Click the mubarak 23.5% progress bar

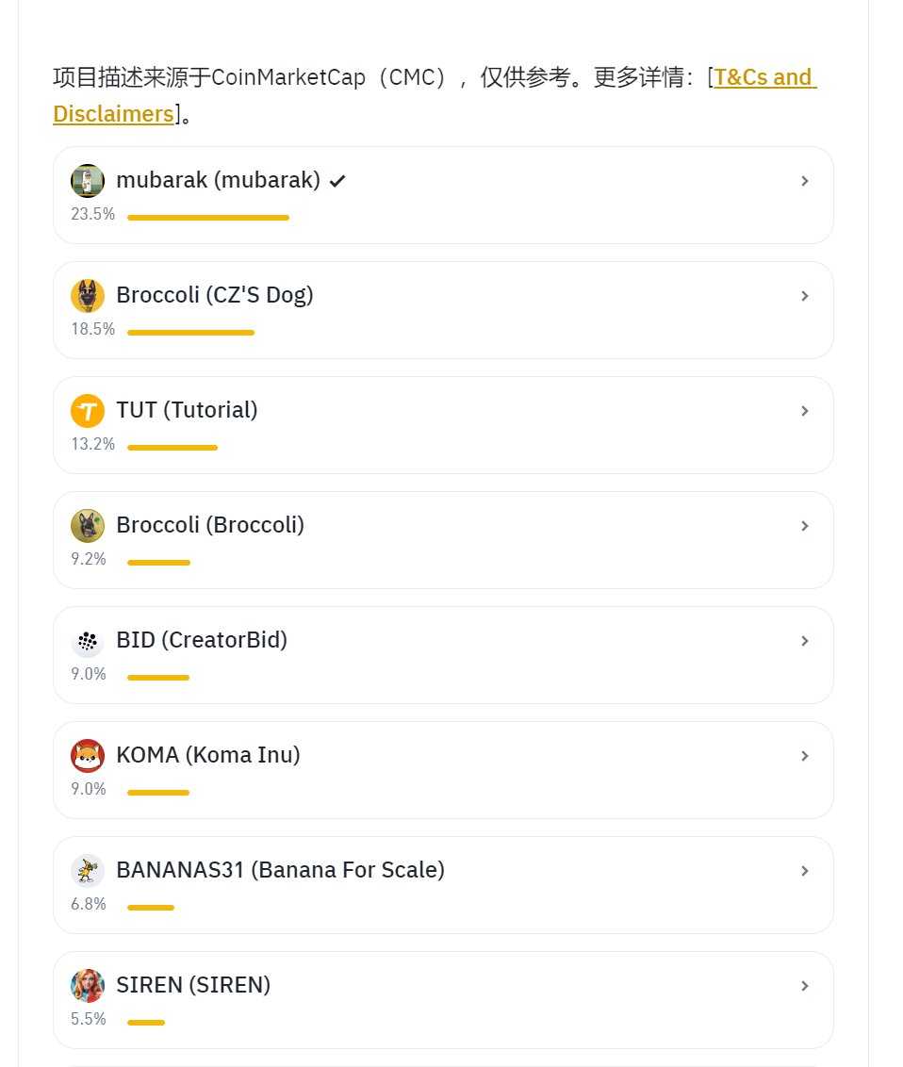pos(208,218)
